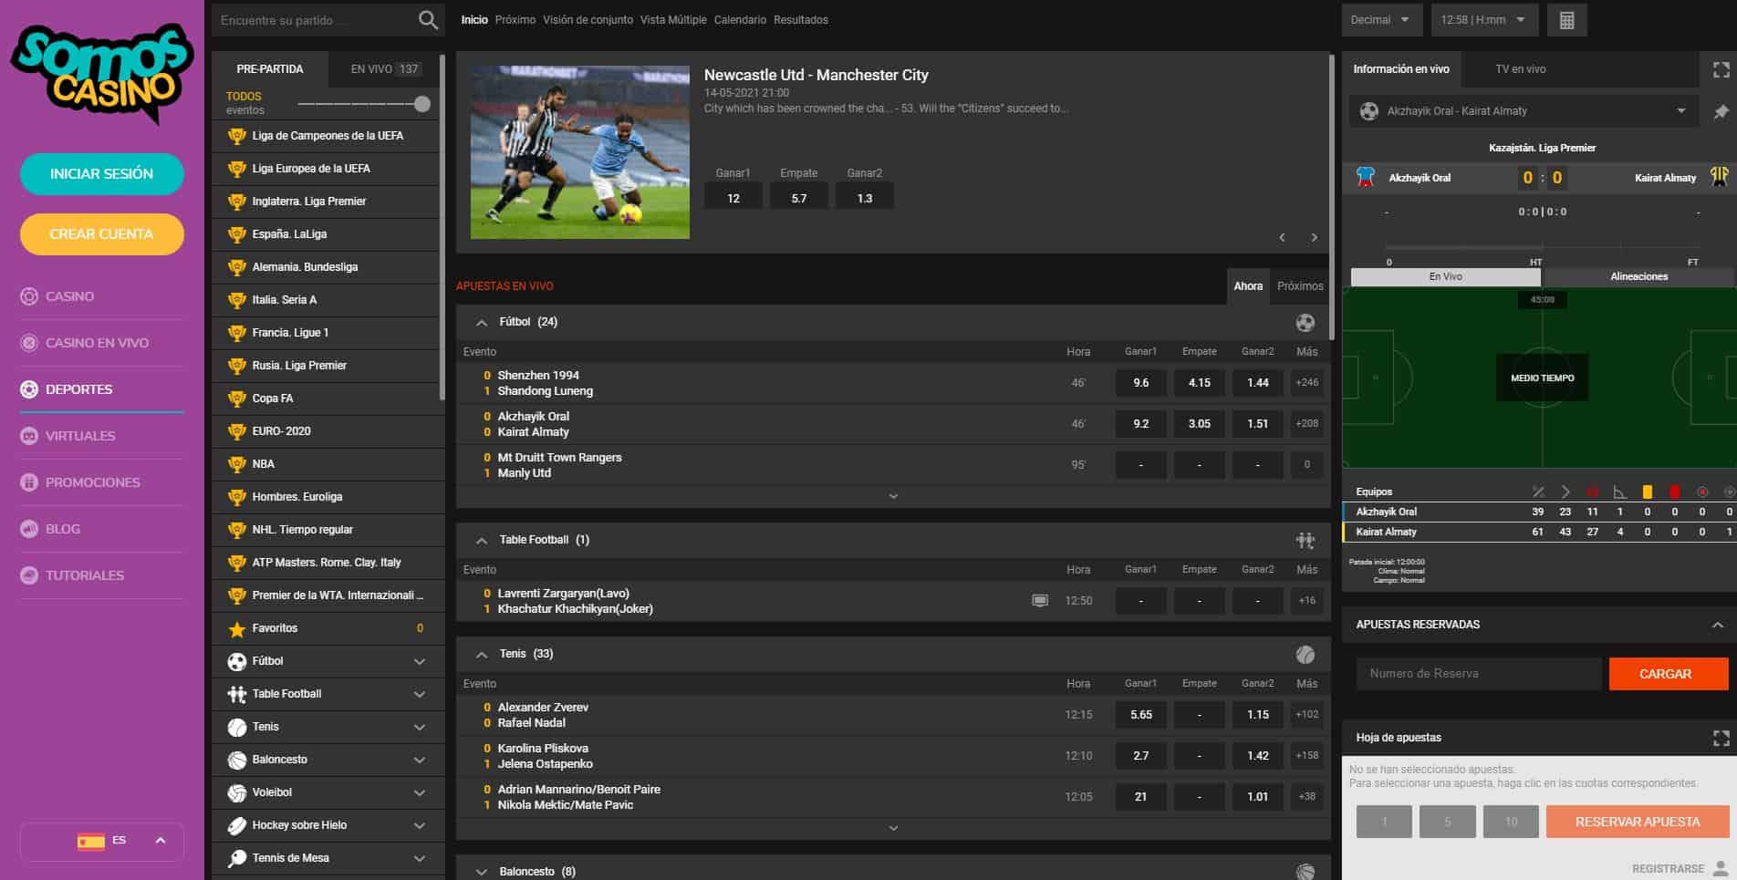Click the Blog sidebar icon

tap(29, 529)
